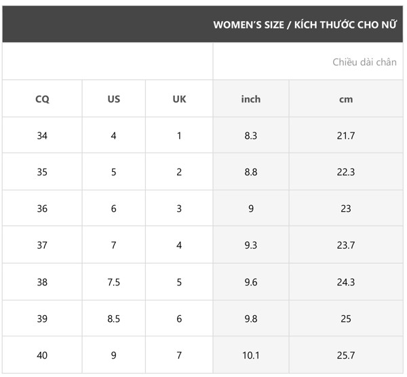Select the 10.1 inch value
Image resolution: width=407 pixels, height=377 pixels.
click(x=251, y=355)
